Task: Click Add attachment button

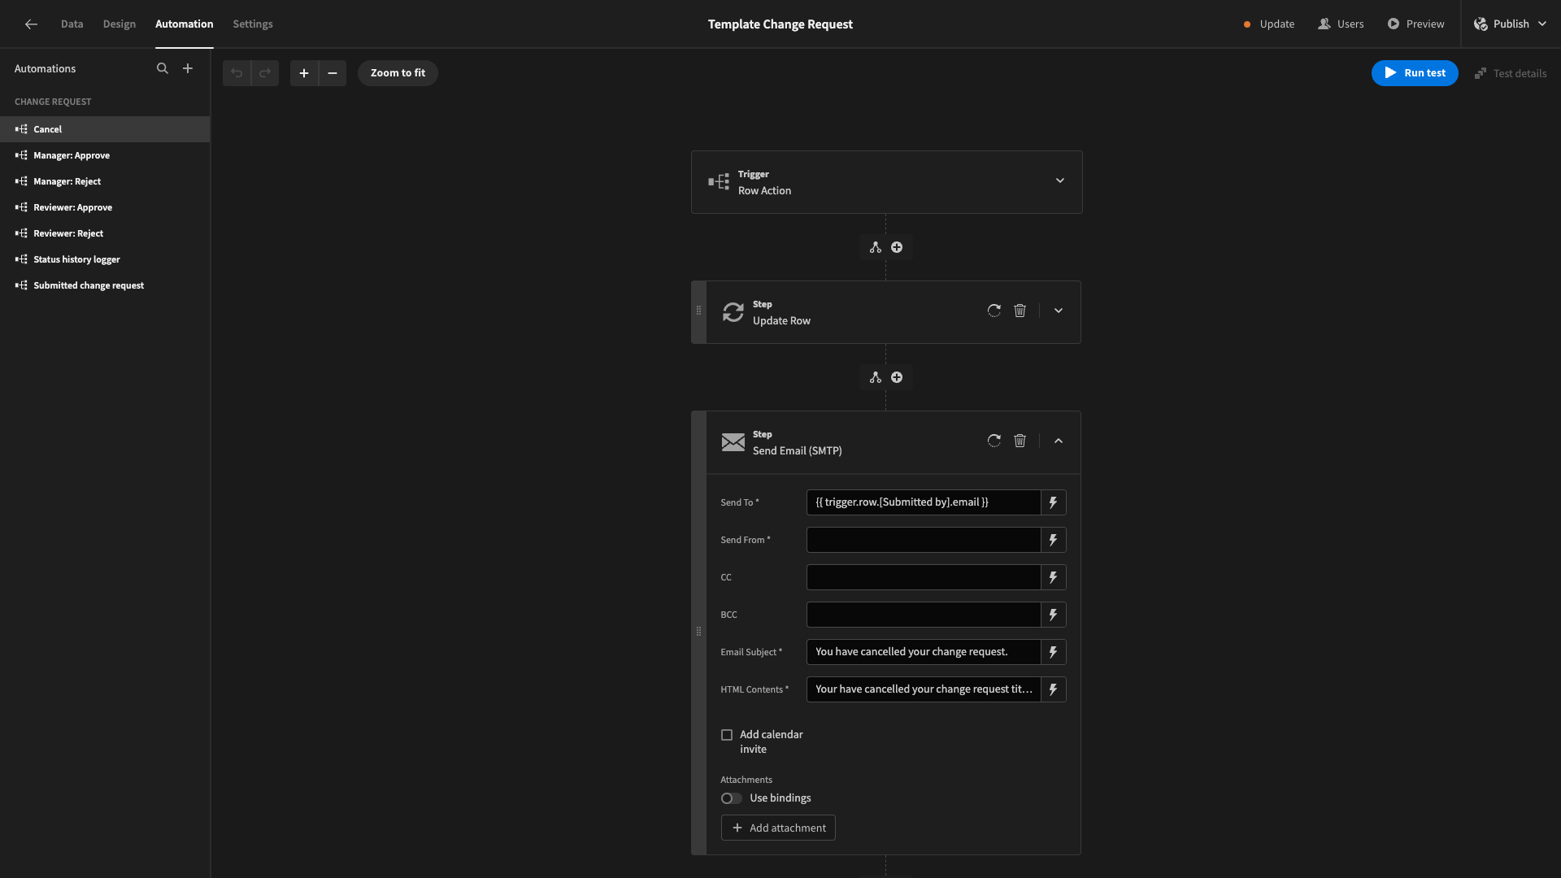Action: tap(778, 828)
